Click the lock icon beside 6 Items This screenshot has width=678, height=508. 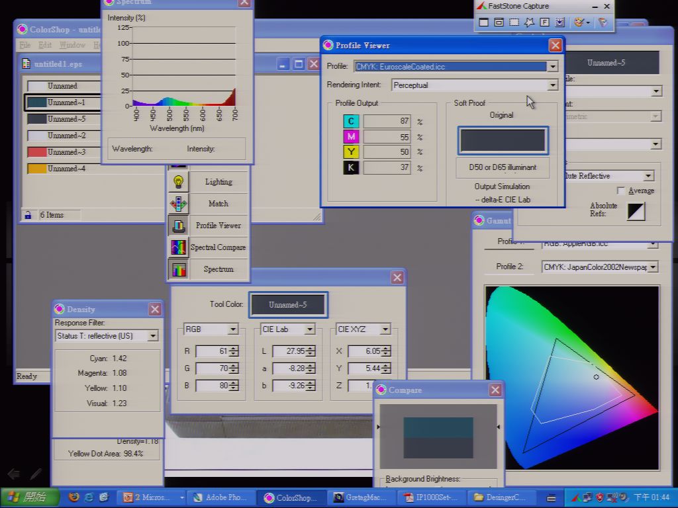28,215
